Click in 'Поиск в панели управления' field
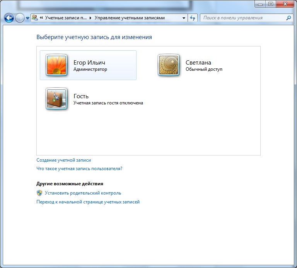The image size is (297, 268). pos(242,18)
